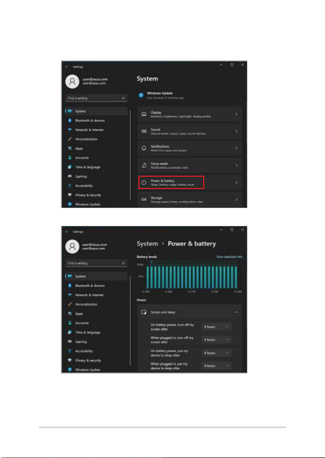
Task: Click Network & internet icon in bottom window sidebar
Action: coord(70,295)
